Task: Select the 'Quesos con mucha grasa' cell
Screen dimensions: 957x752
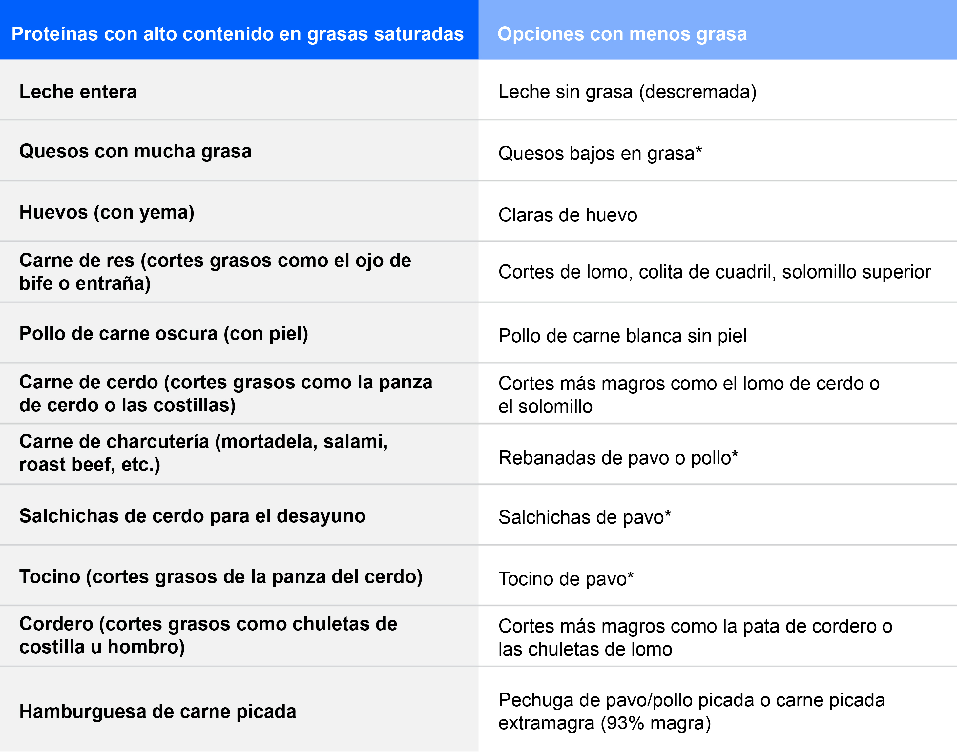Action: point(135,151)
